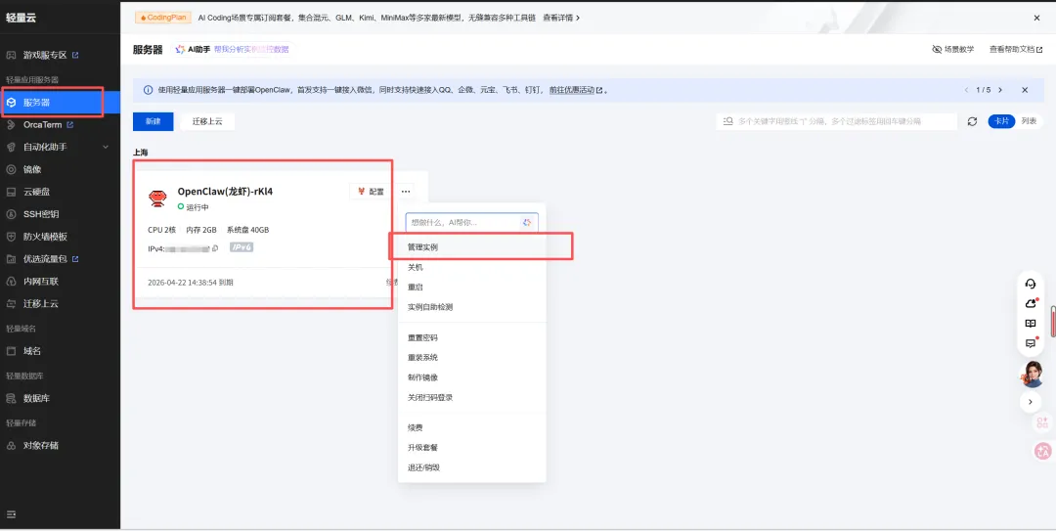1056x531 pixels.
Task: Collapse the sidebar with bottom menu icon
Action: tap(11, 514)
